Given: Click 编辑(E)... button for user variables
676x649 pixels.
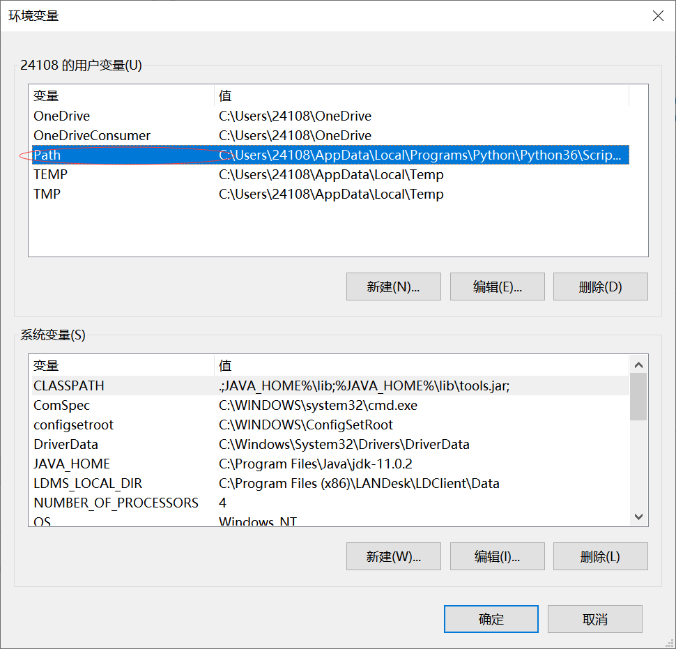Looking at the screenshot, I should [x=497, y=287].
